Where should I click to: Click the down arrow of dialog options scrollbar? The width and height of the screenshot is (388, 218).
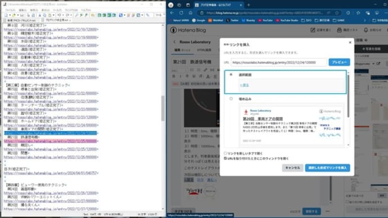click(x=349, y=145)
